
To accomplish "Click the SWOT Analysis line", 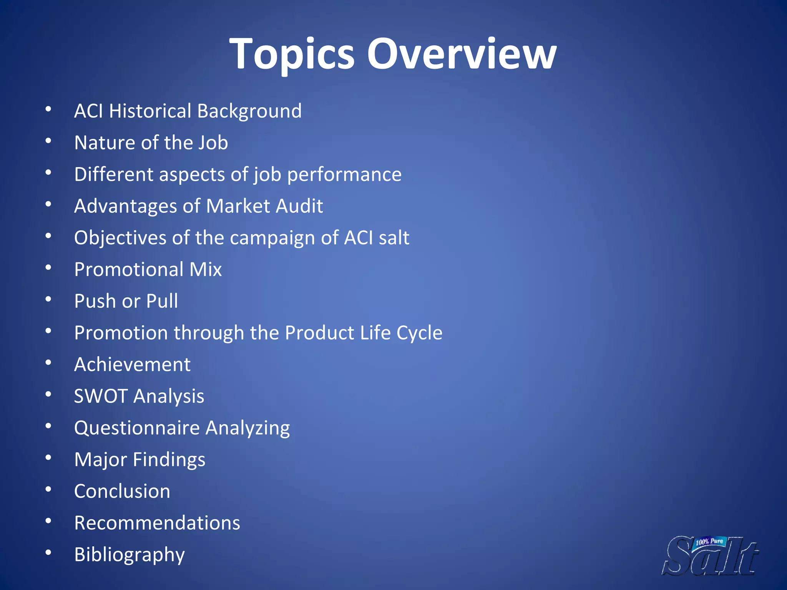I will pos(139,396).
